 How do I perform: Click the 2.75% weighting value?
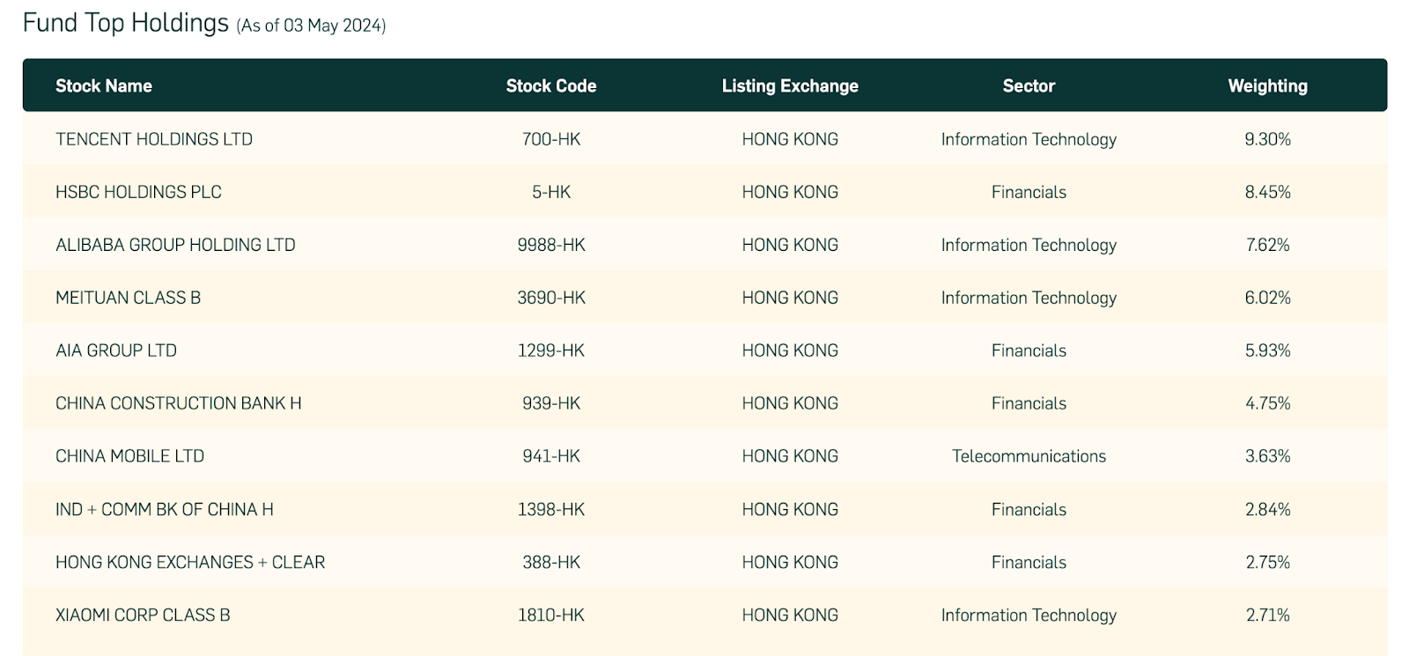point(1268,562)
